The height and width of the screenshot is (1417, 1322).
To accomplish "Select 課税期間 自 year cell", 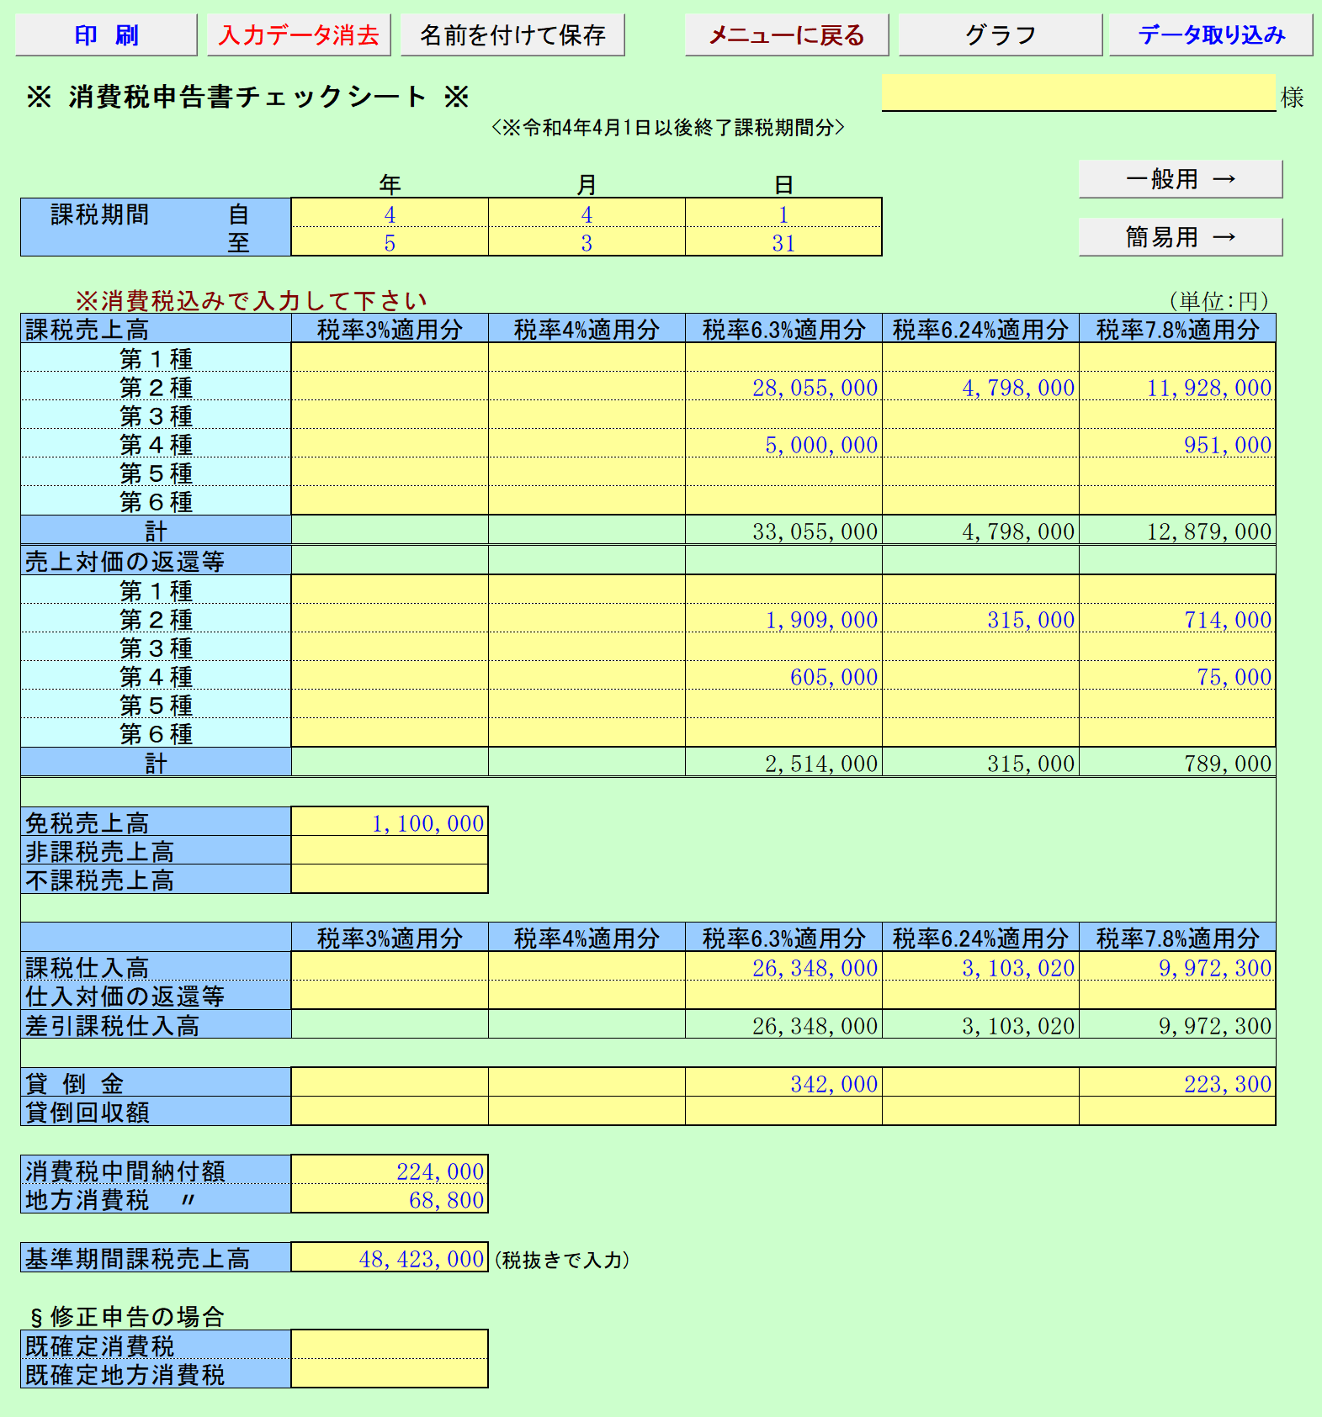I will coord(390,214).
